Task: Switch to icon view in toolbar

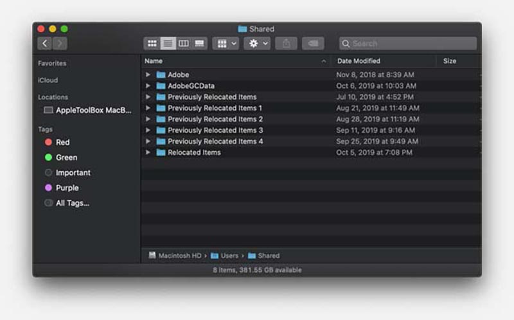Action: pyautogui.click(x=152, y=44)
